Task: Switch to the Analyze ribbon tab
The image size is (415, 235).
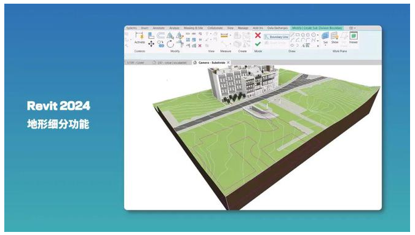Action: click(x=174, y=28)
